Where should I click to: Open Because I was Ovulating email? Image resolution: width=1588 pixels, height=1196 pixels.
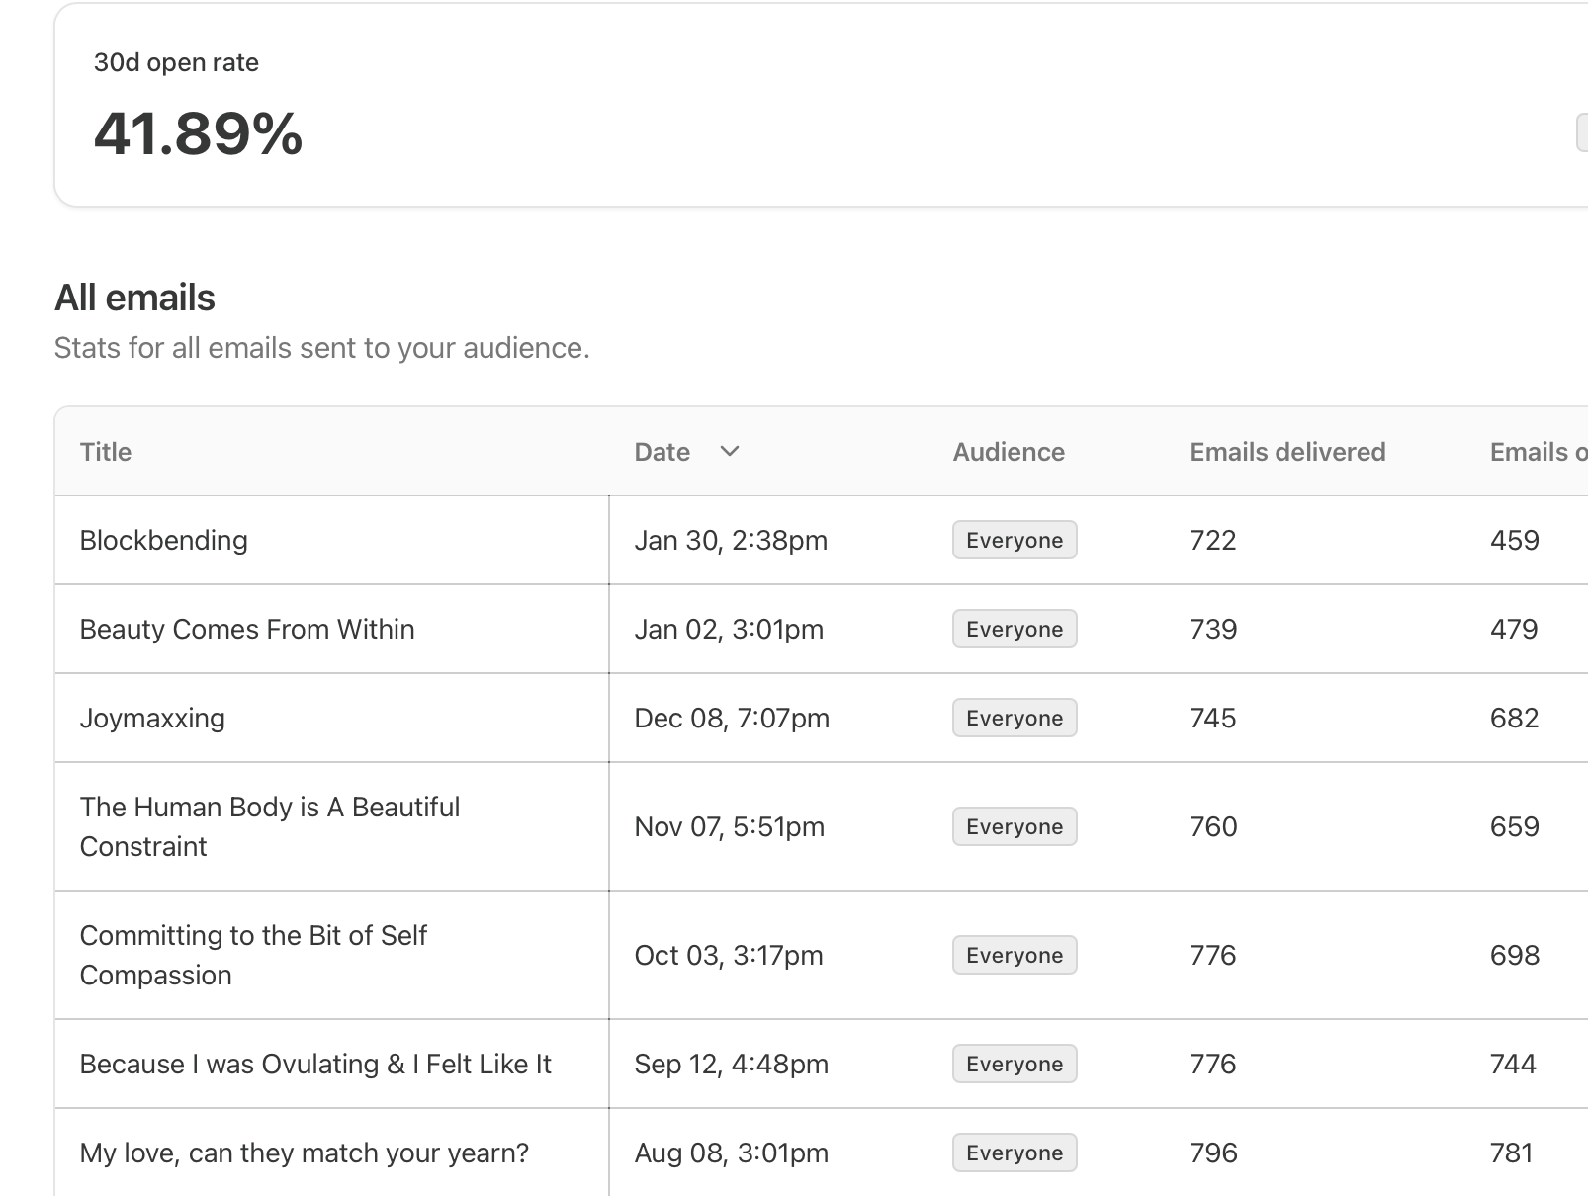315,1065
